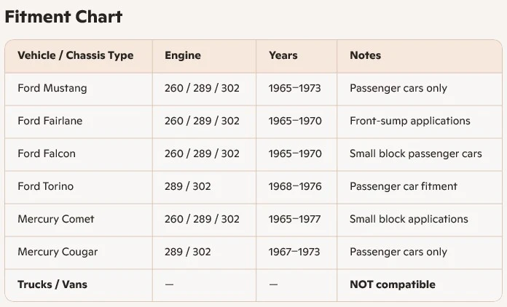
Task: Click the Fitment Chart heading
Action: click(63, 17)
